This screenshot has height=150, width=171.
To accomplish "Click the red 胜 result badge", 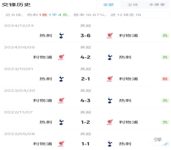I will click(165, 79).
